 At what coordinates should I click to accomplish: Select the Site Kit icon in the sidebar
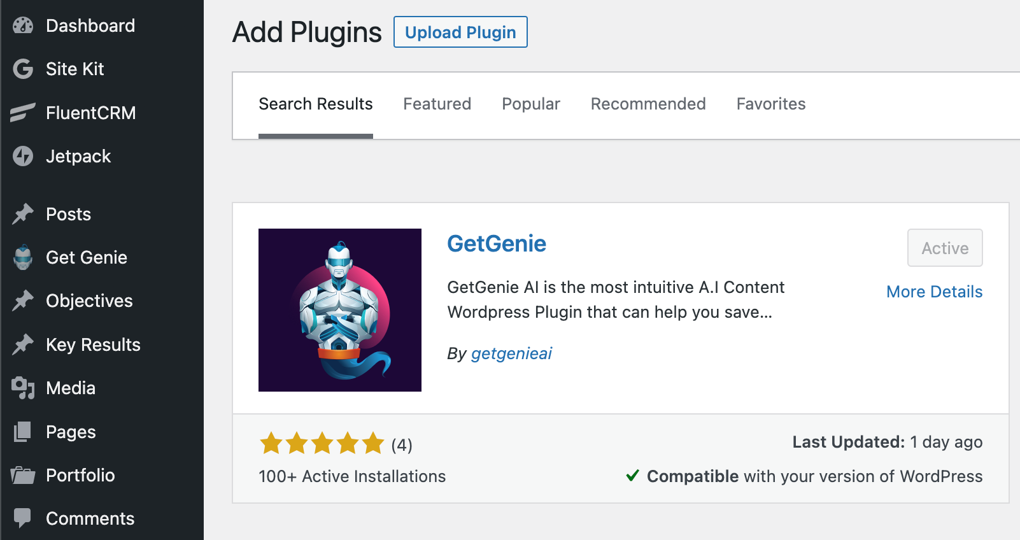pyautogui.click(x=23, y=69)
